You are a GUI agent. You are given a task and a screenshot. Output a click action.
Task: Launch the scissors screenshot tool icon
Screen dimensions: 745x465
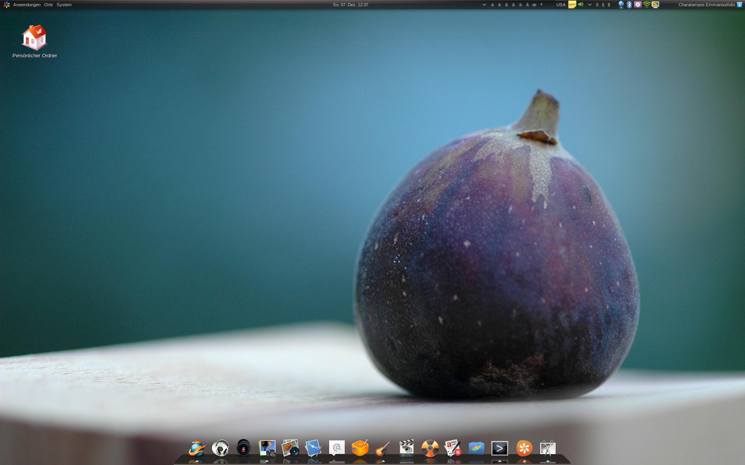click(x=548, y=448)
